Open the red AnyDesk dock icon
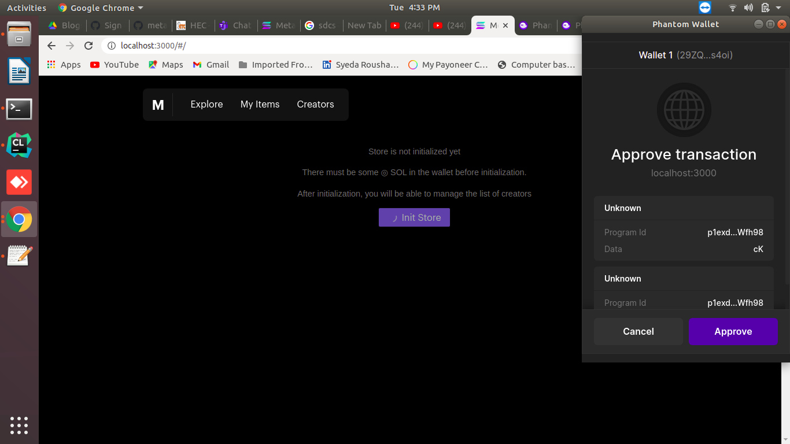 pos(19,182)
